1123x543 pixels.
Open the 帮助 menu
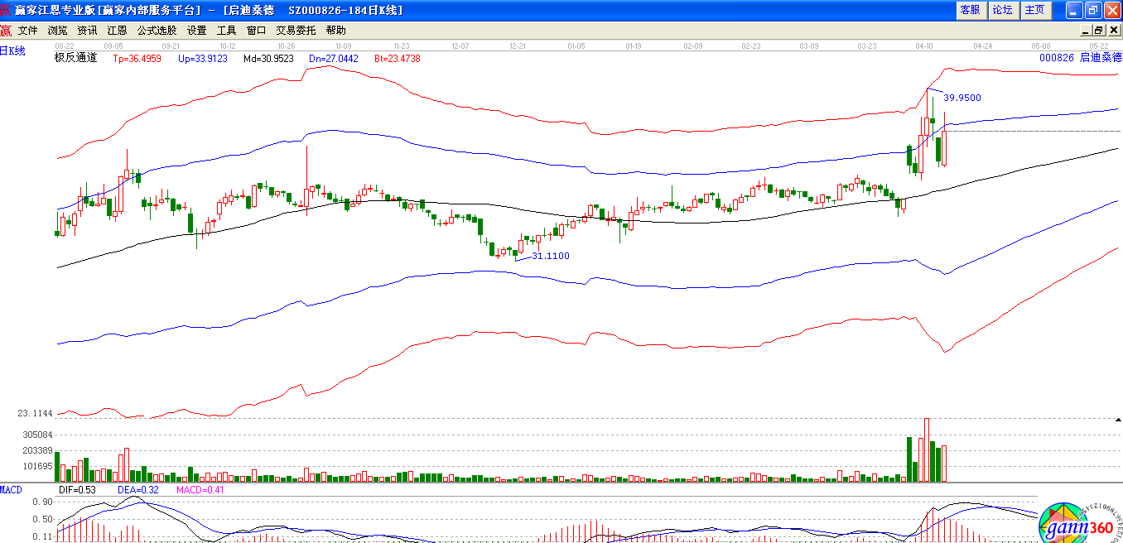tap(335, 31)
